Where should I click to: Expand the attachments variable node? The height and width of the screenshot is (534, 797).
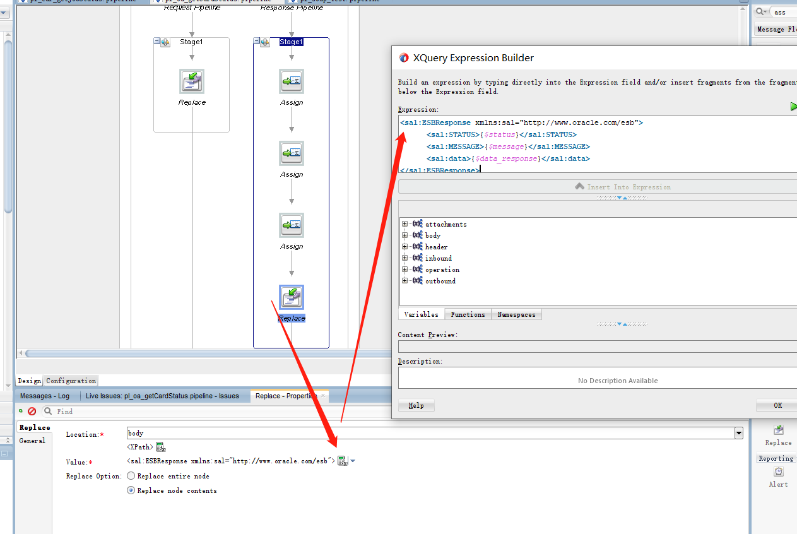click(x=405, y=224)
